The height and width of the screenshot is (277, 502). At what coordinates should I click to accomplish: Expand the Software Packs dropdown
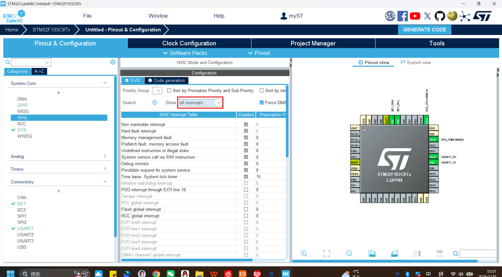point(185,53)
